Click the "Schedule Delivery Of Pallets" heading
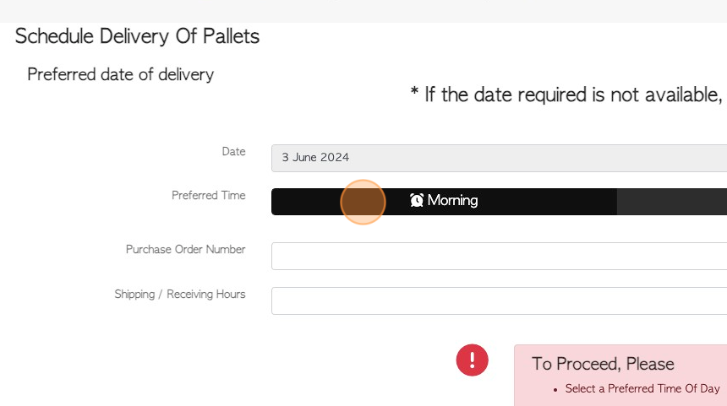Screen dimensions: 727x406 (x=137, y=36)
